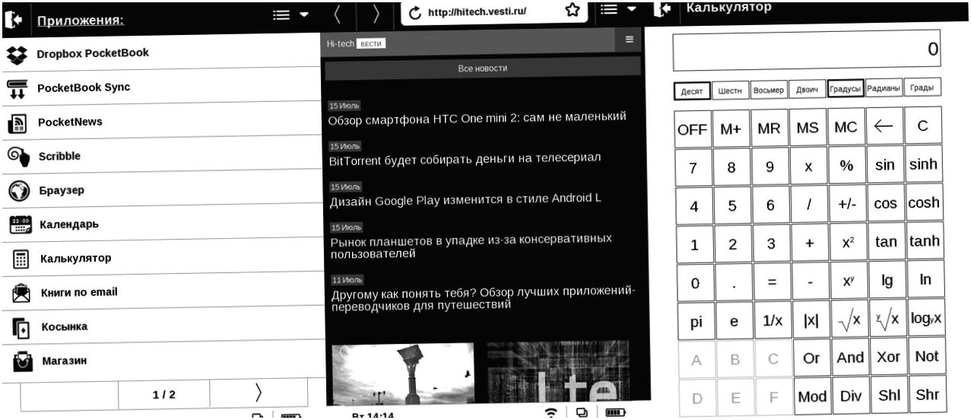
Task: Open Scribble drawing app icon
Action: click(x=18, y=157)
